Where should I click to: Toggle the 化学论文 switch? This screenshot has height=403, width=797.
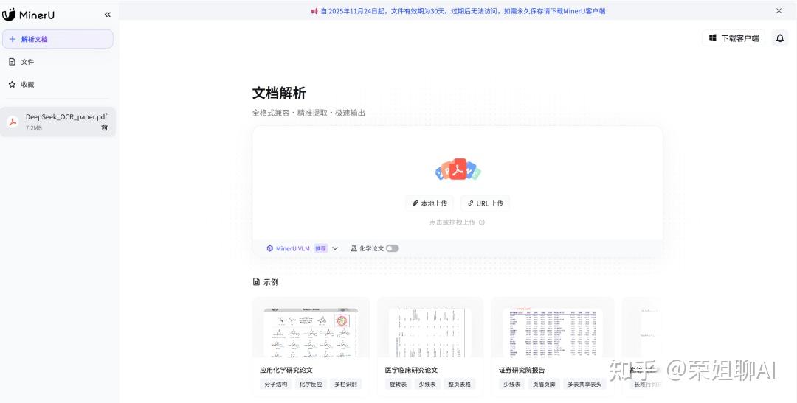pos(392,248)
